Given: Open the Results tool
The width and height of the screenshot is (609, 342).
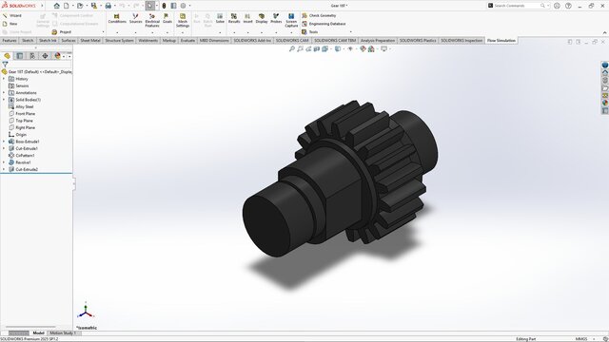Looking at the screenshot, I should [x=234, y=19].
